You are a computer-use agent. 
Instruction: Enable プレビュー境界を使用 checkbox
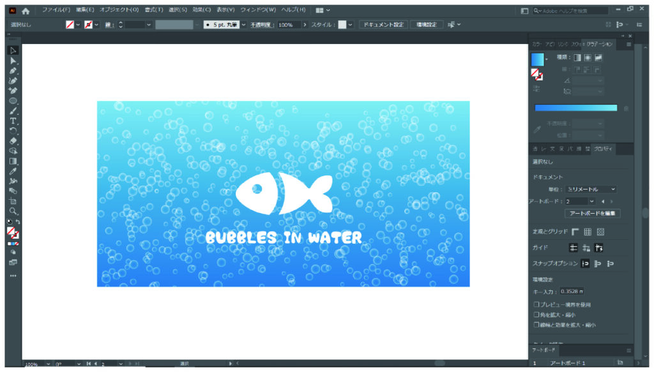pyautogui.click(x=536, y=304)
